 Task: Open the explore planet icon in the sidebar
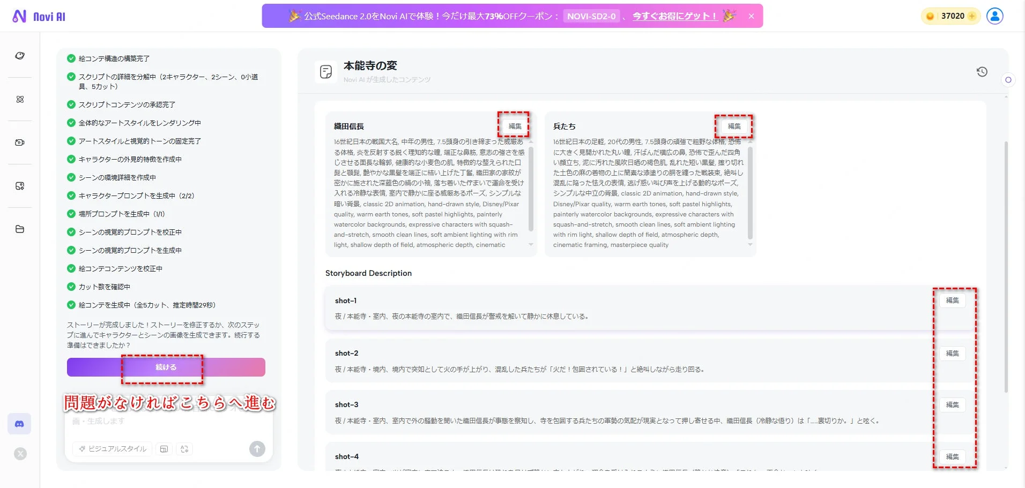click(x=20, y=55)
